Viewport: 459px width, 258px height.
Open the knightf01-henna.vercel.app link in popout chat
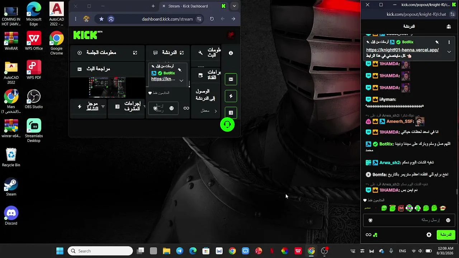pyautogui.click(x=402, y=50)
